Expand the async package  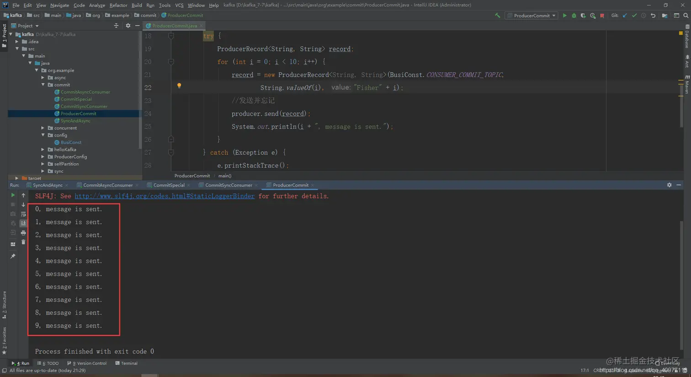(43, 78)
